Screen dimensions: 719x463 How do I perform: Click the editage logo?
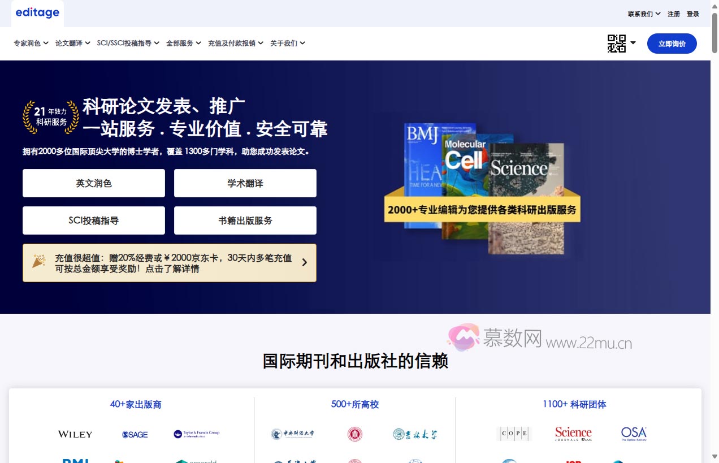click(37, 13)
